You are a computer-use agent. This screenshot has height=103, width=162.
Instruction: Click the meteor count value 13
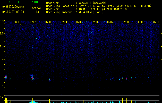pyautogui.click(x=37, y=12)
